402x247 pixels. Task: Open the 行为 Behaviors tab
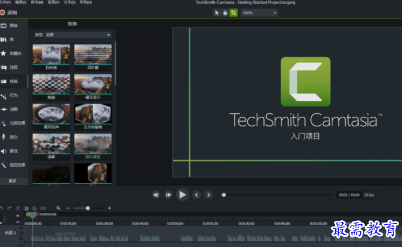tap(14, 95)
